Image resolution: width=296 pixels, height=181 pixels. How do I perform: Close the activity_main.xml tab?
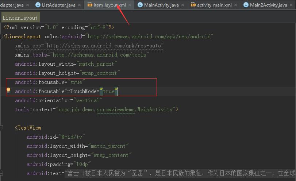[235, 5]
